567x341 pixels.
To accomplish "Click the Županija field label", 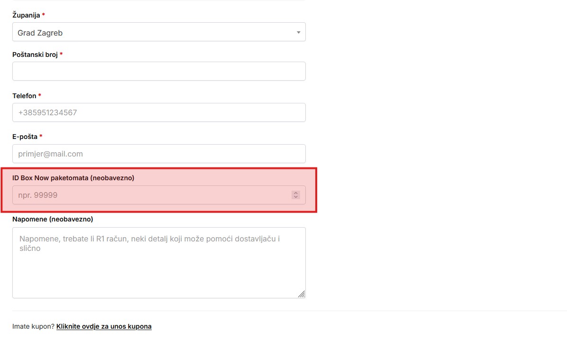I will point(26,15).
